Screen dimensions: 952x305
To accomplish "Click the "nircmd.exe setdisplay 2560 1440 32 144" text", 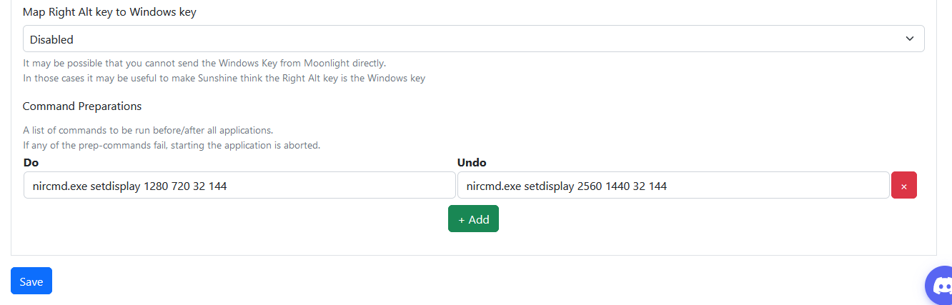I will [x=567, y=186].
